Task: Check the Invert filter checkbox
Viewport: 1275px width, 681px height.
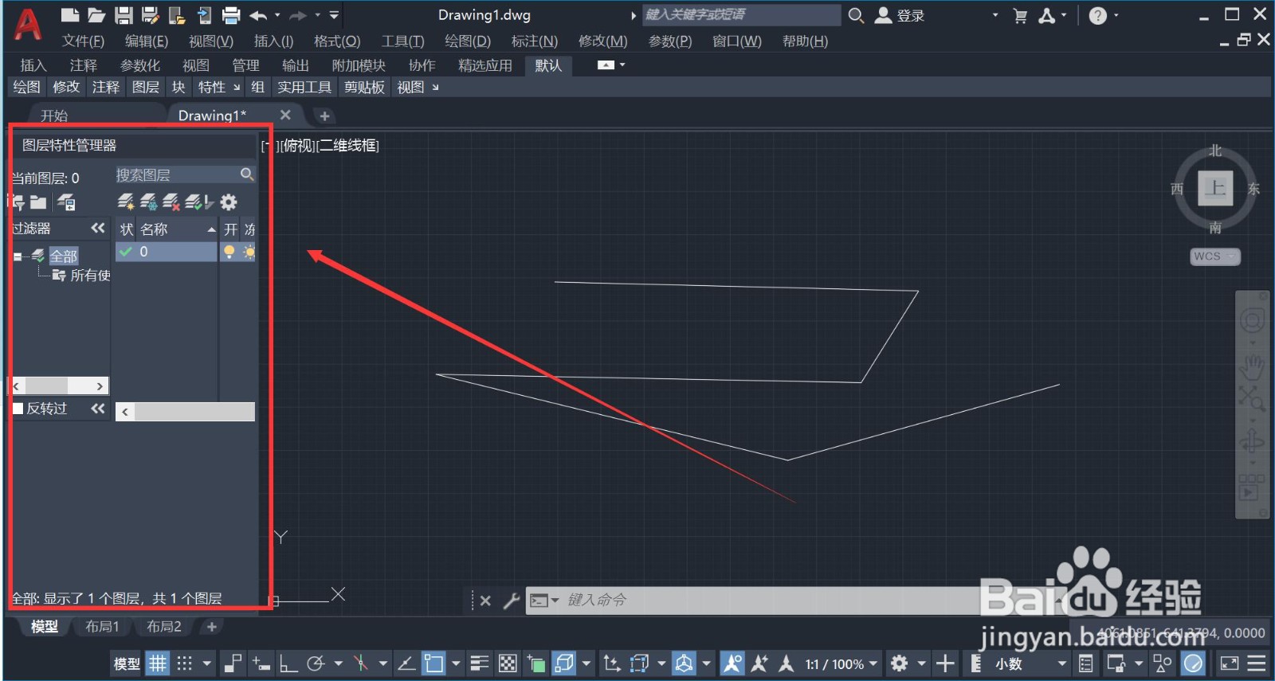Action: coord(18,408)
